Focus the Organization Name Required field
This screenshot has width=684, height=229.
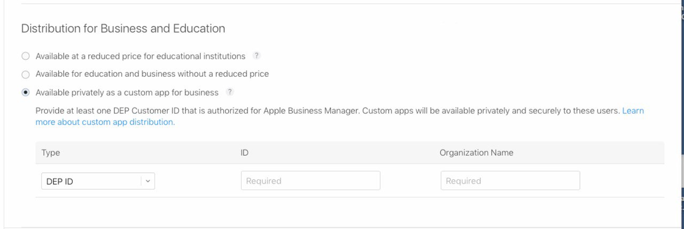tap(510, 180)
